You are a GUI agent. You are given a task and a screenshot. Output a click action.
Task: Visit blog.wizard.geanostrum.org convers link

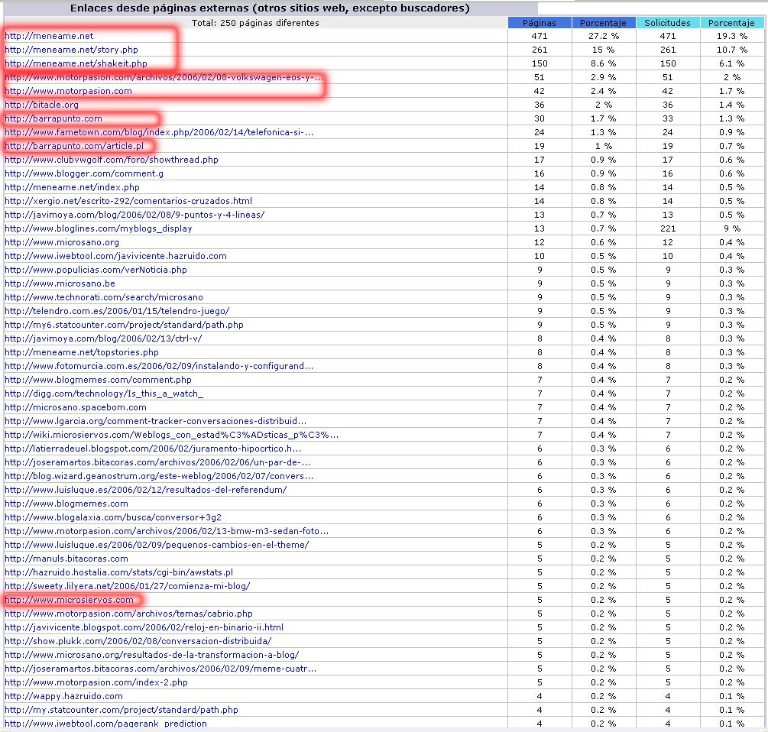coord(159,475)
